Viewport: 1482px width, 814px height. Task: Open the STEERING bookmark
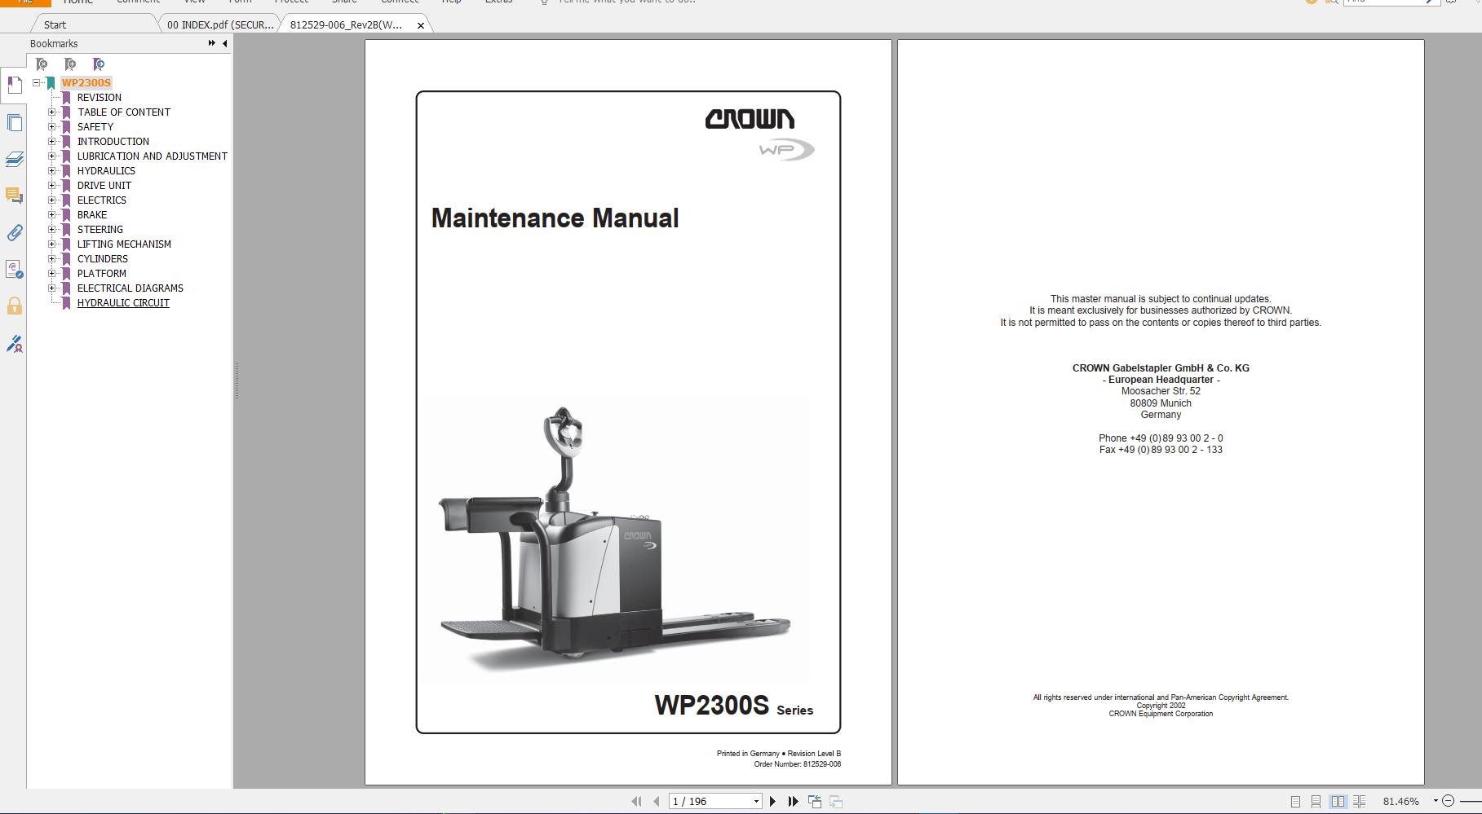point(100,229)
